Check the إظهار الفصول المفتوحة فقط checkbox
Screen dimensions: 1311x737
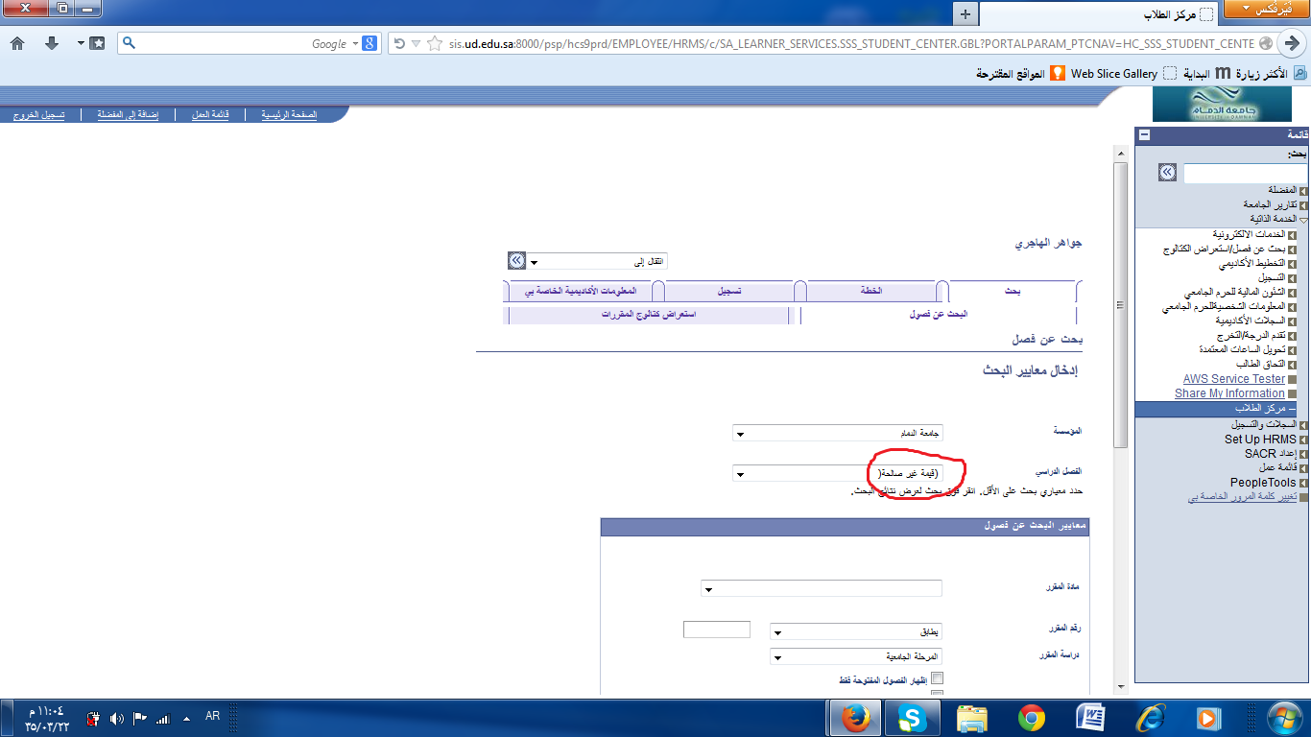938,678
